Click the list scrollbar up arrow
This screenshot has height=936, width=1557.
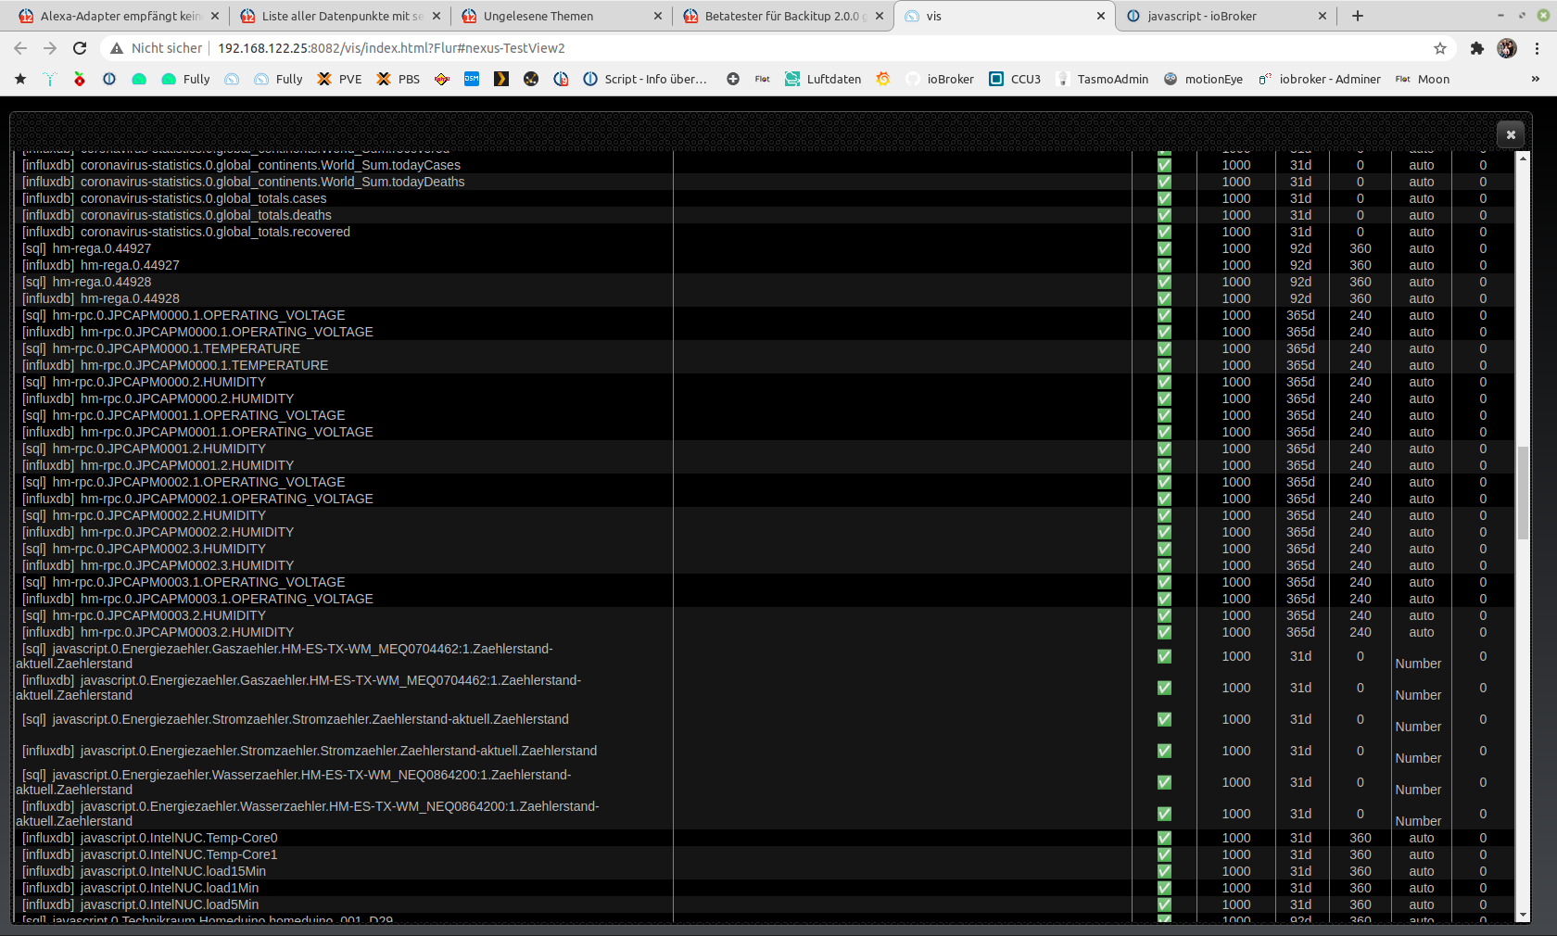click(1522, 158)
